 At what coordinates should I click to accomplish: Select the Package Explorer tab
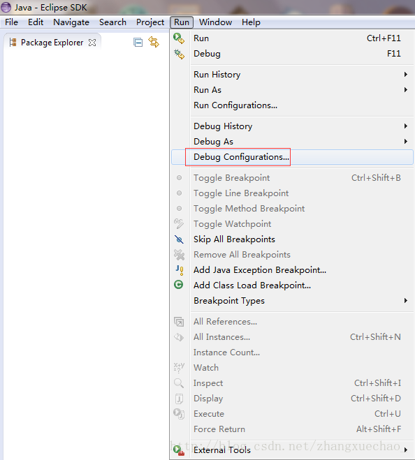click(52, 43)
